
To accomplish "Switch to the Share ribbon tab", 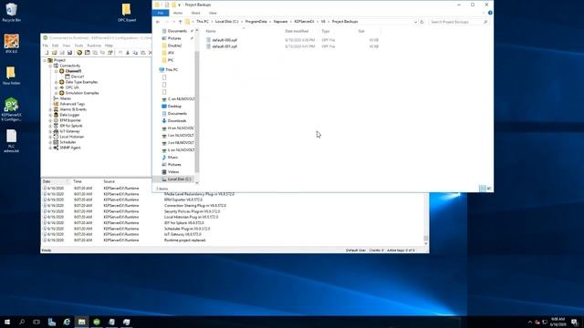I will (195, 13).
